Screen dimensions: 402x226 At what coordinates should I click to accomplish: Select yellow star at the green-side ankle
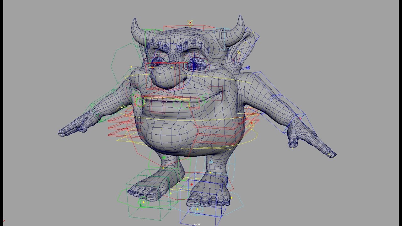click(163, 168)
